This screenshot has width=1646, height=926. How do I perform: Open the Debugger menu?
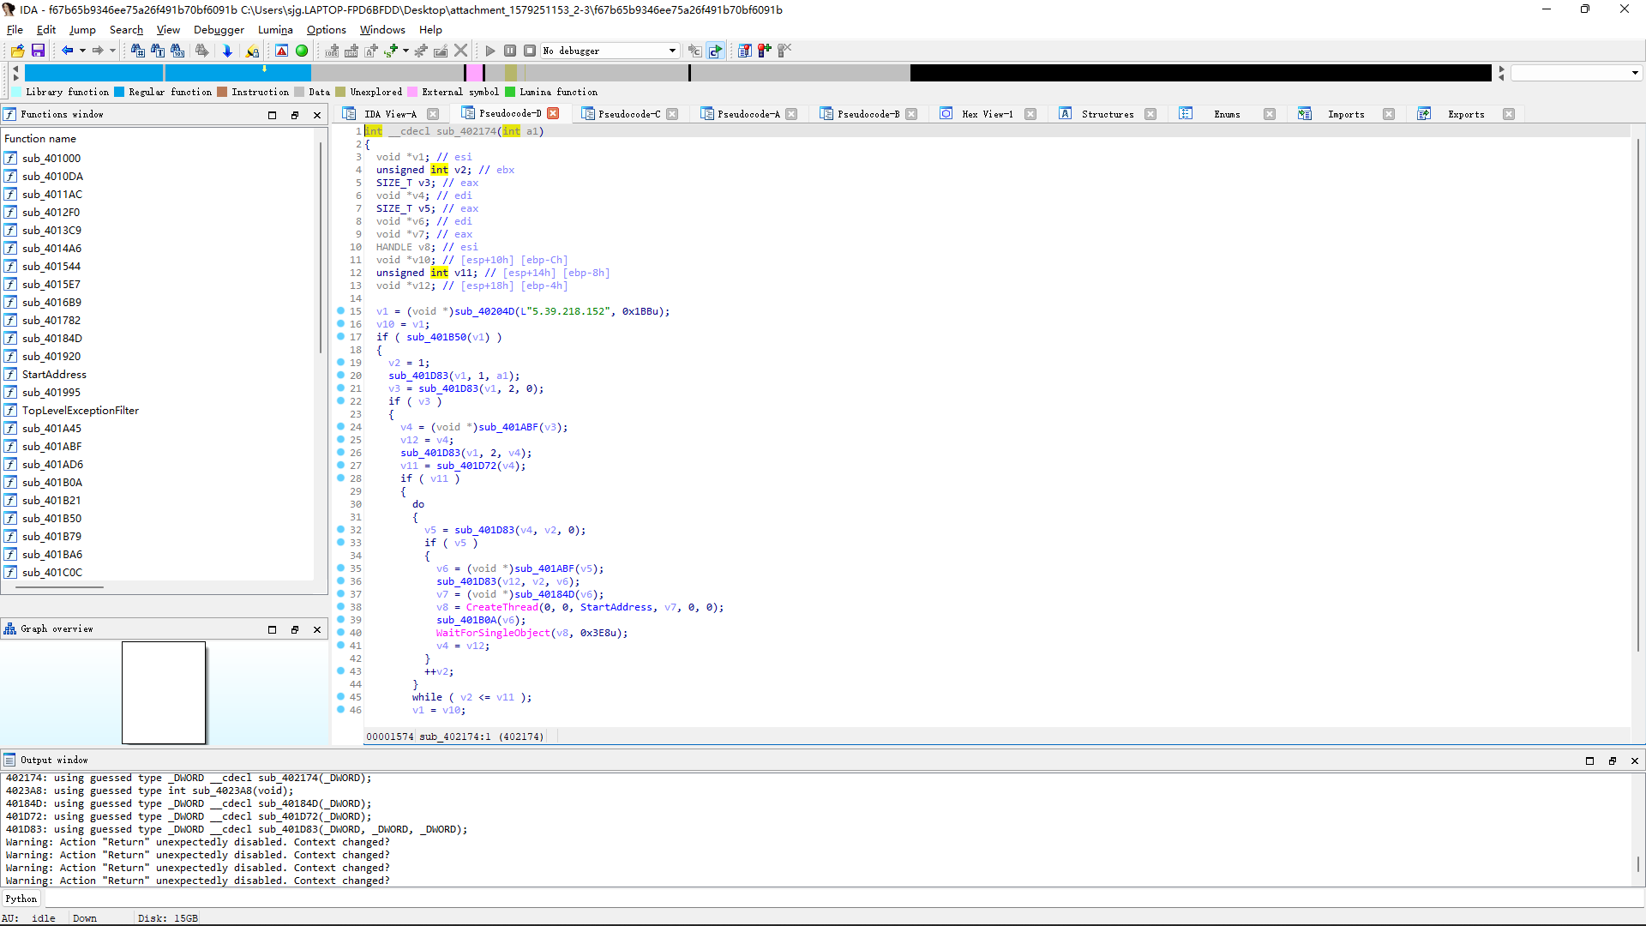click(219, 30)
